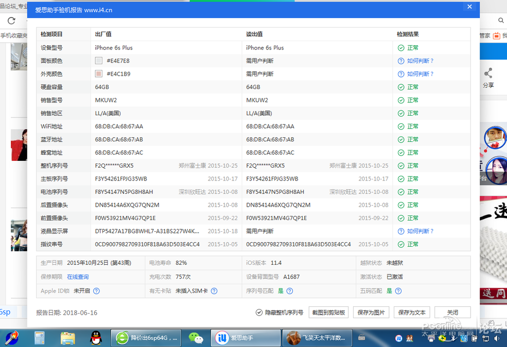
Task: Click the torch icon at taskbar start
Action: click(12, 338)
